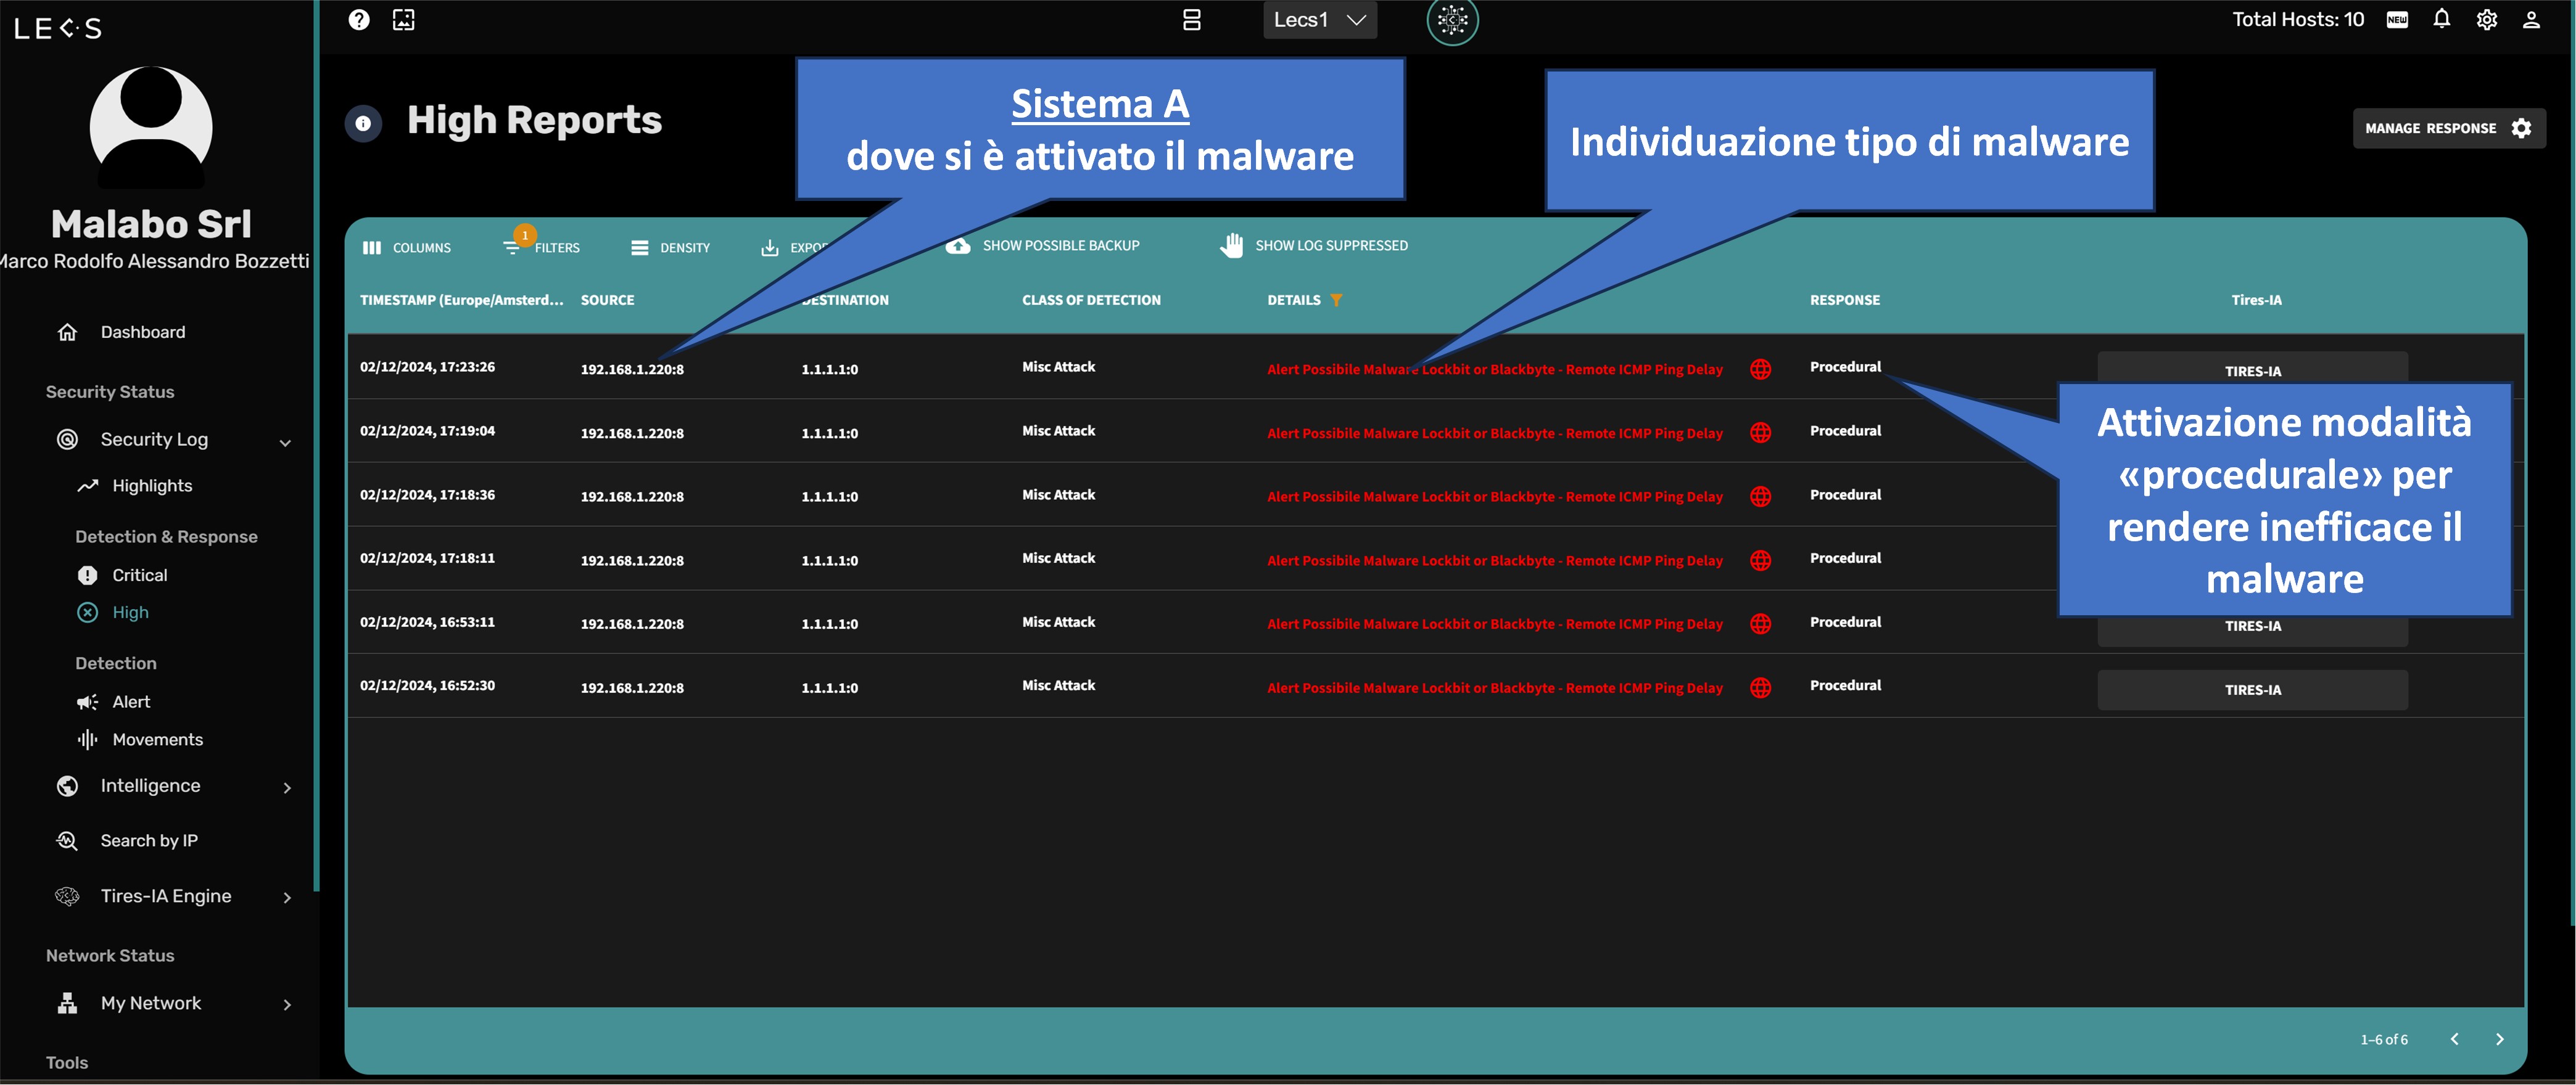Click Misc Attack in the 16:52:30 row
Viewport: 2576px width, 1085px height.
[1058, 686]
